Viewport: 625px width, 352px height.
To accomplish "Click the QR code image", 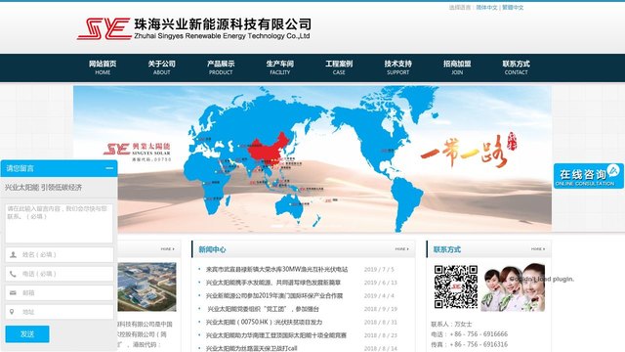I will (x=456, y=286).
